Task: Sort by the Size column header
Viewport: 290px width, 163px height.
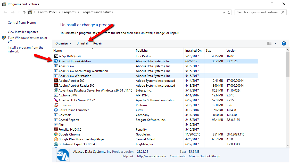Action: (215, 51)
